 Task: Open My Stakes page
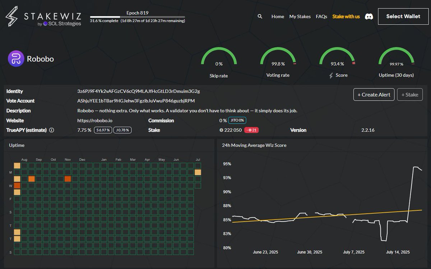(300, 17)
